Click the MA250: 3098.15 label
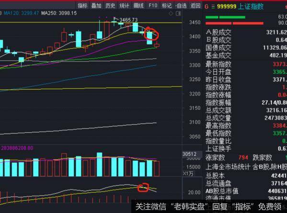Screen dimensions: 287x213 (59, 13)
